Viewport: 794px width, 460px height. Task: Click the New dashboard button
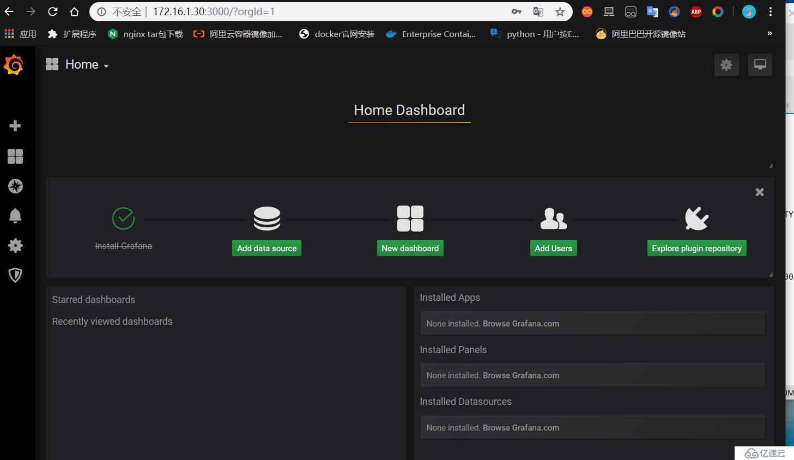(x=410, y=248)
